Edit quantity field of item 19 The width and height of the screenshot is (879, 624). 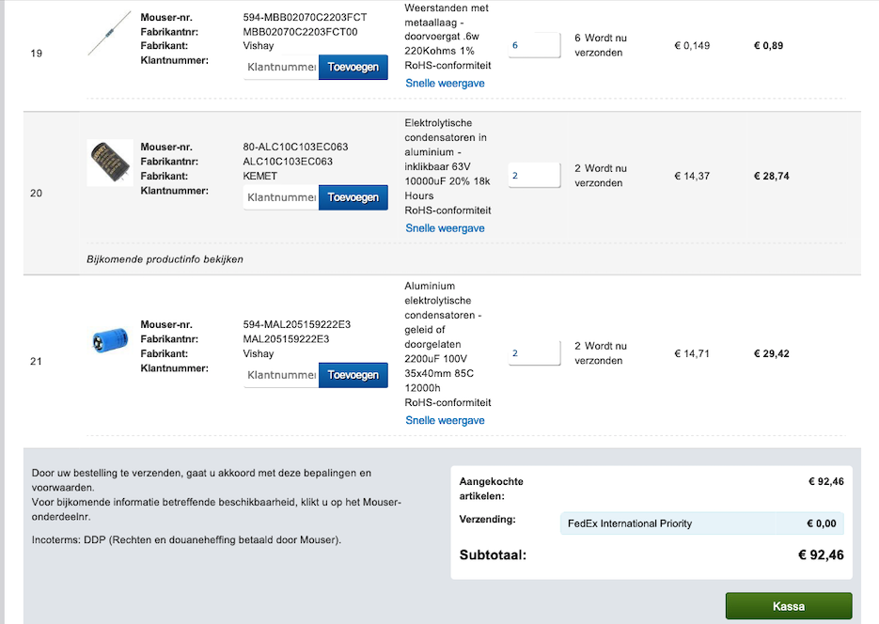[534, 45]
